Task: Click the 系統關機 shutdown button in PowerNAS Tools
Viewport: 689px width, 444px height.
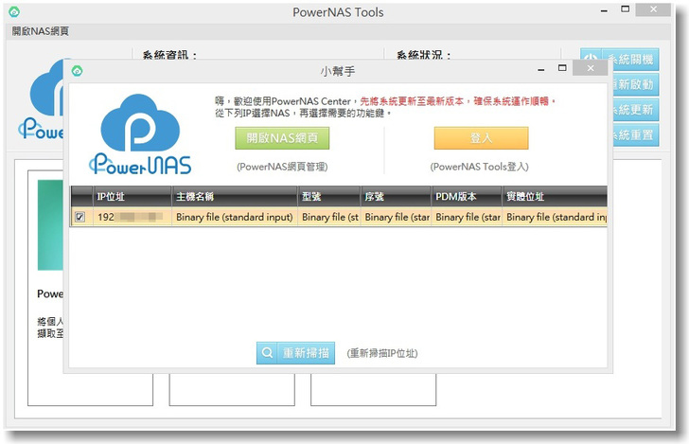Action: click(x=620, y=60)
